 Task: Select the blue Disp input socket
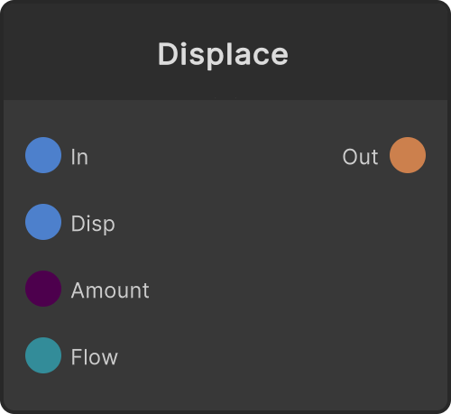(x=43, y=222)
